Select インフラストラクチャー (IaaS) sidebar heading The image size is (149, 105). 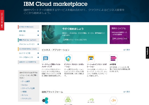tap(29, 49)
